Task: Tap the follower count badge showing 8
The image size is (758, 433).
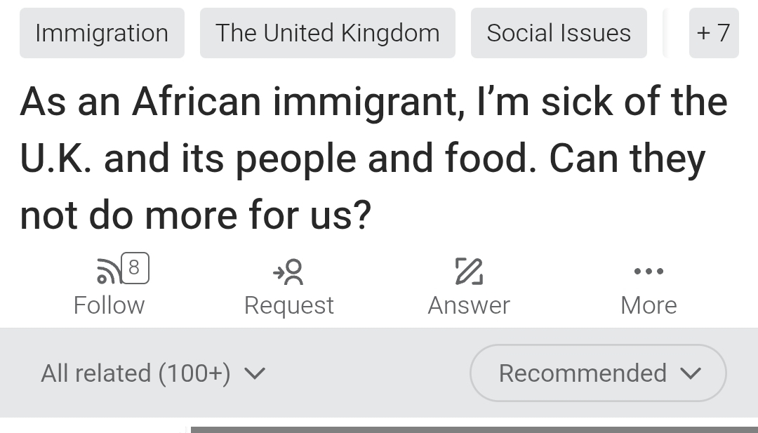Action: pos(134,267)
